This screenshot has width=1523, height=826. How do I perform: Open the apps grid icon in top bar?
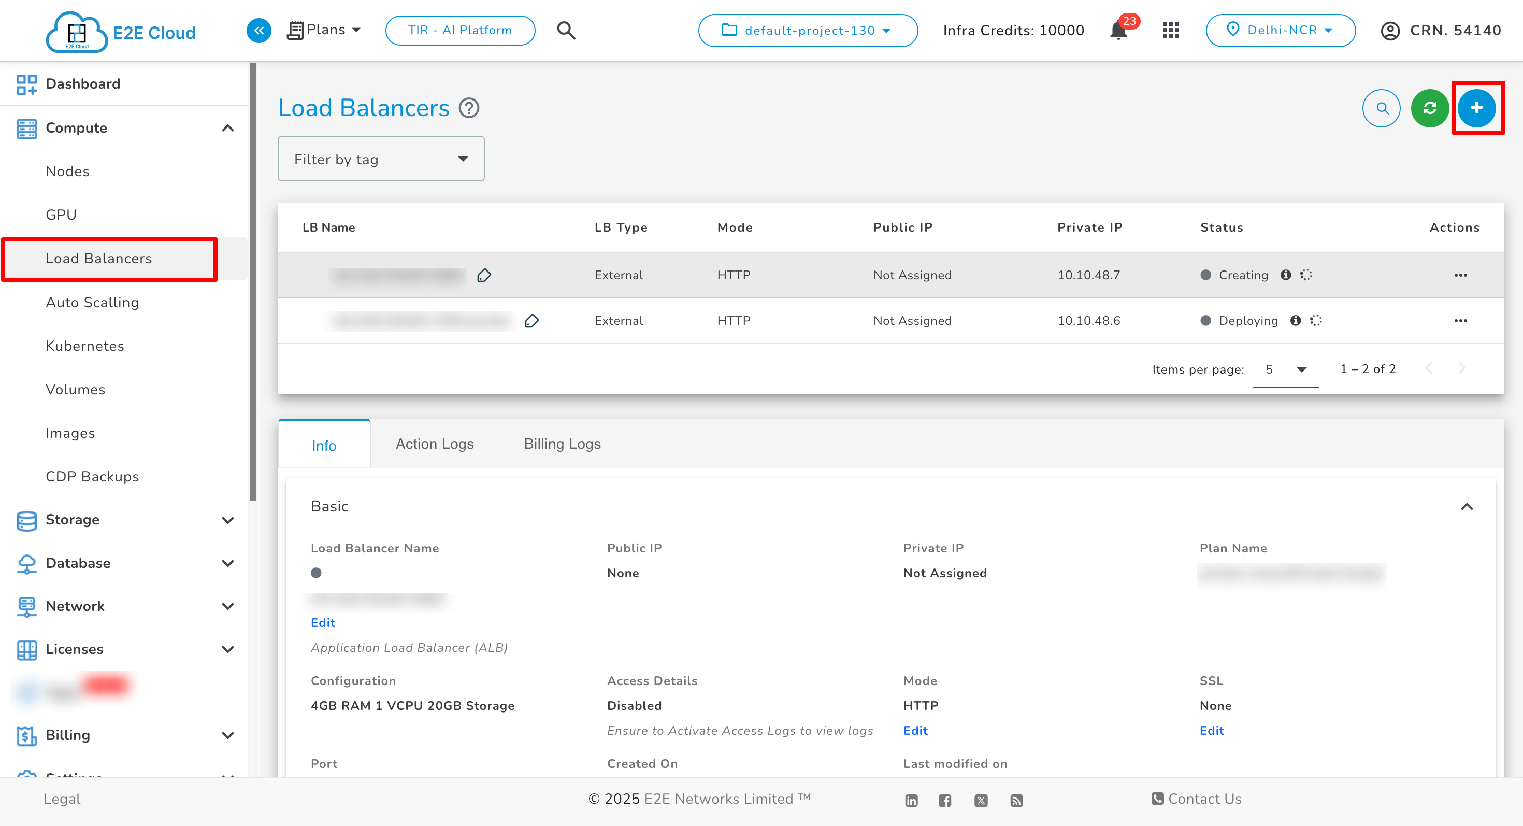(1170, 30)
